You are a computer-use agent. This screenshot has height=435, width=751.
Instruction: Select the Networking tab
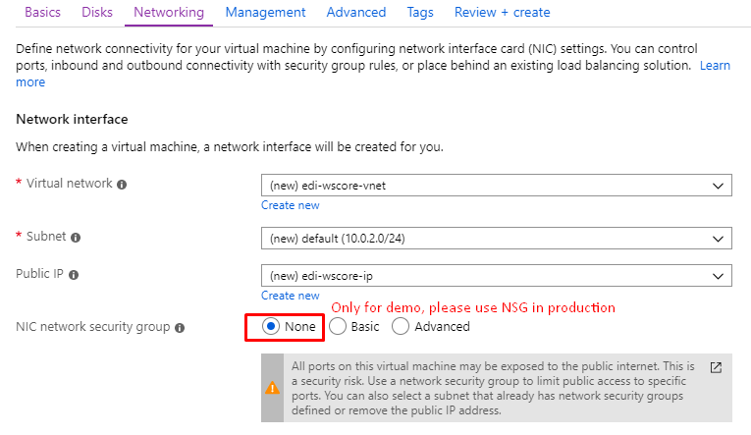tap(169, 12)
